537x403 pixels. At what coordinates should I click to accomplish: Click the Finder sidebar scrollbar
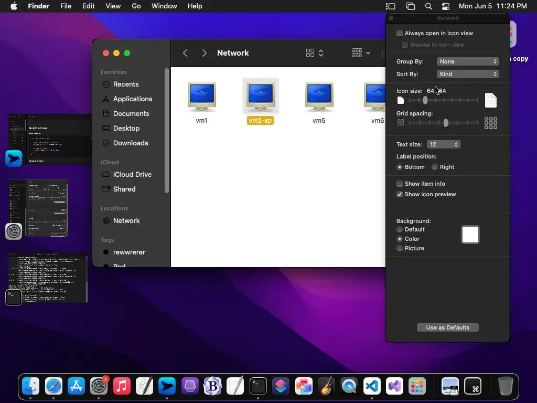pos(167,131)
